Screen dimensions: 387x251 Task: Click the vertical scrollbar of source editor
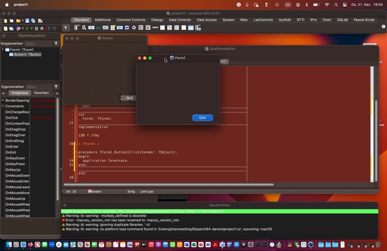click(x=376, y=140)
